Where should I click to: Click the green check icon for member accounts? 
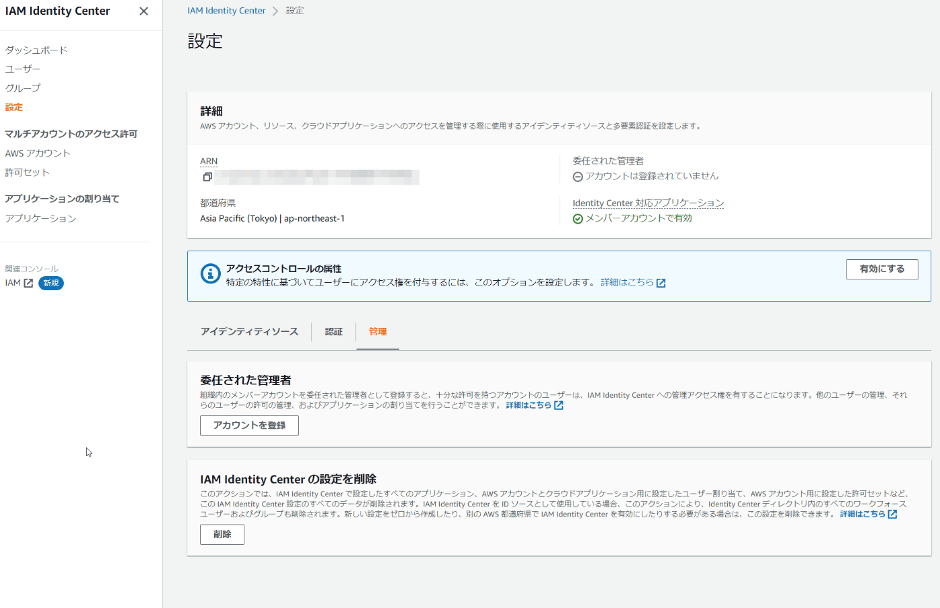577,219
